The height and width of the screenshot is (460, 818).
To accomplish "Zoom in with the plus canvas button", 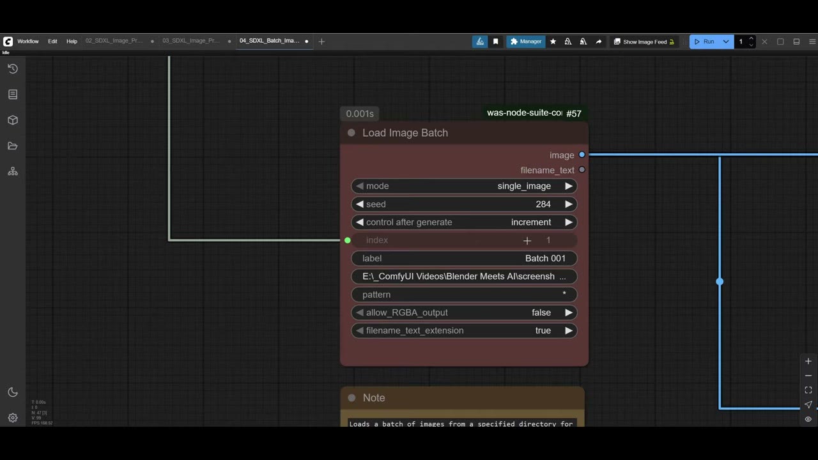I will click(x=808, y=361).
